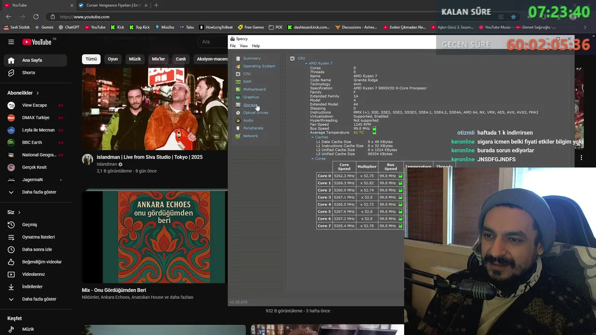Open the BBC Earth channel avatar
This screenshot has height=335, width=596.
(11, 142)
